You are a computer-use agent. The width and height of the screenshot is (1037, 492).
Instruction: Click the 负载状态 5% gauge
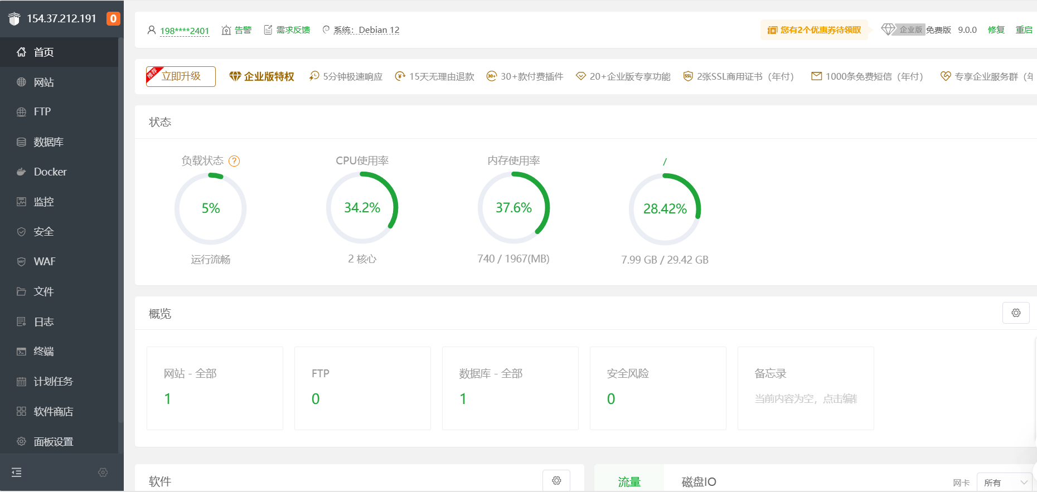coord(211,208)
